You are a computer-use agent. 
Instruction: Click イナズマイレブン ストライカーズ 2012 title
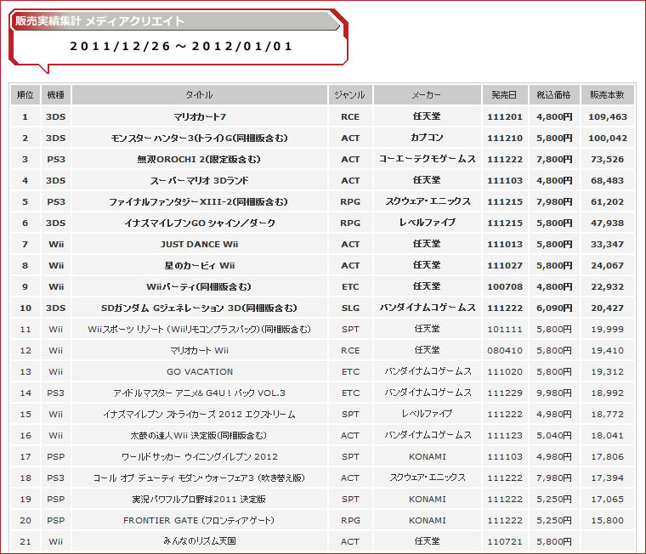(x=200, y=415)
